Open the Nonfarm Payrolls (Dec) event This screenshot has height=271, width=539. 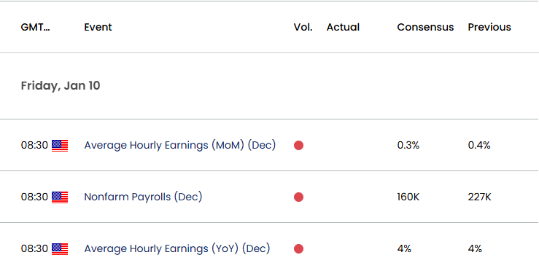click(143, 197)
